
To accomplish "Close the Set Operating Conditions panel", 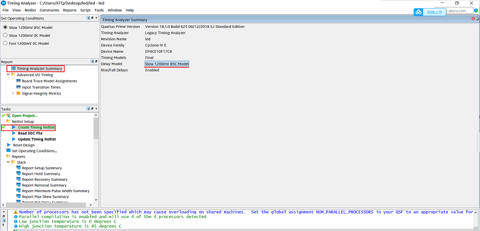I will [x=96, y=18].
